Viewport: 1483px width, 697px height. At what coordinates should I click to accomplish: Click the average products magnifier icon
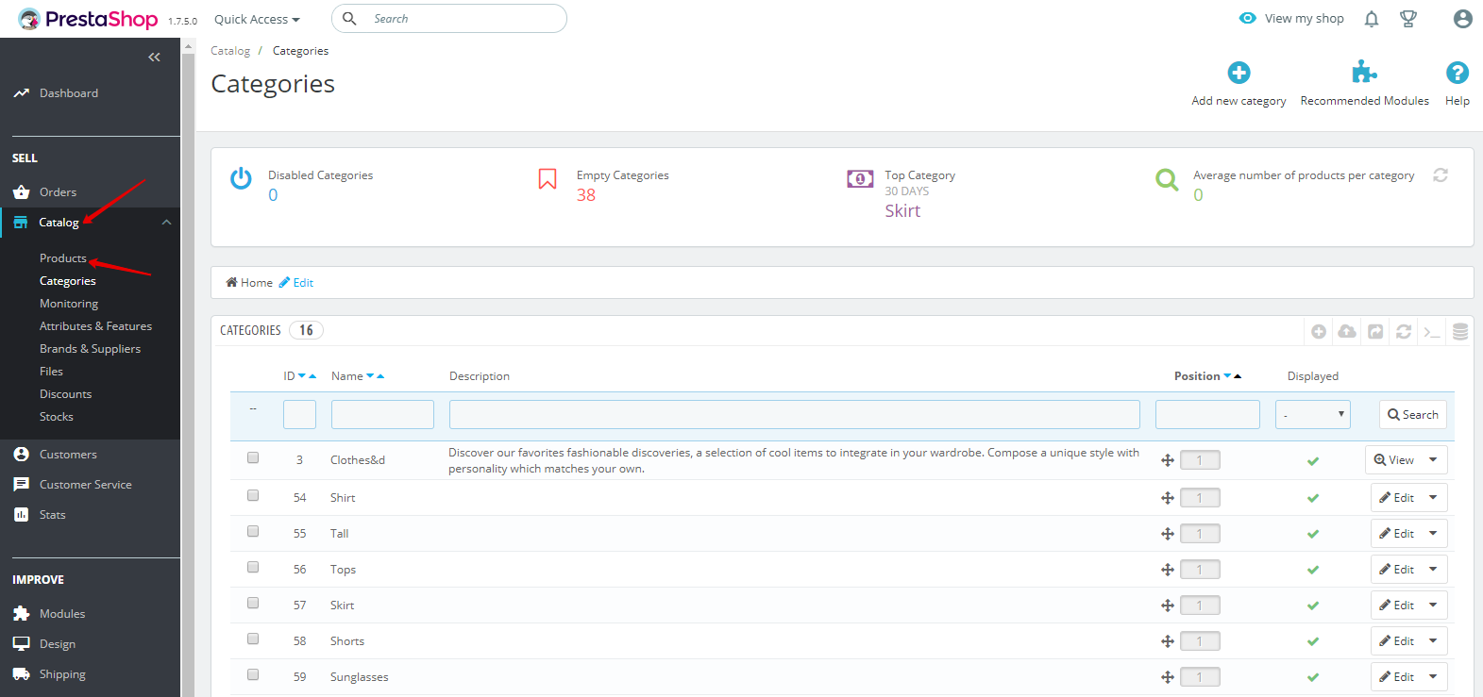tap(1168, 179)
